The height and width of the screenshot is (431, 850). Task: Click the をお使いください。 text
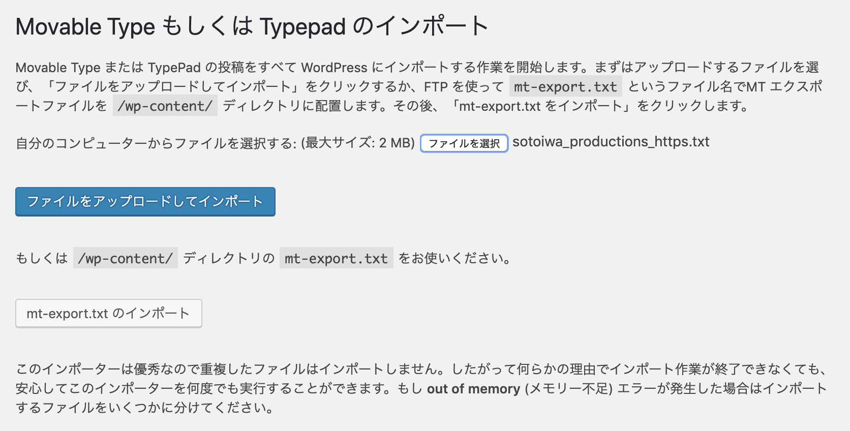coord(455,259)
